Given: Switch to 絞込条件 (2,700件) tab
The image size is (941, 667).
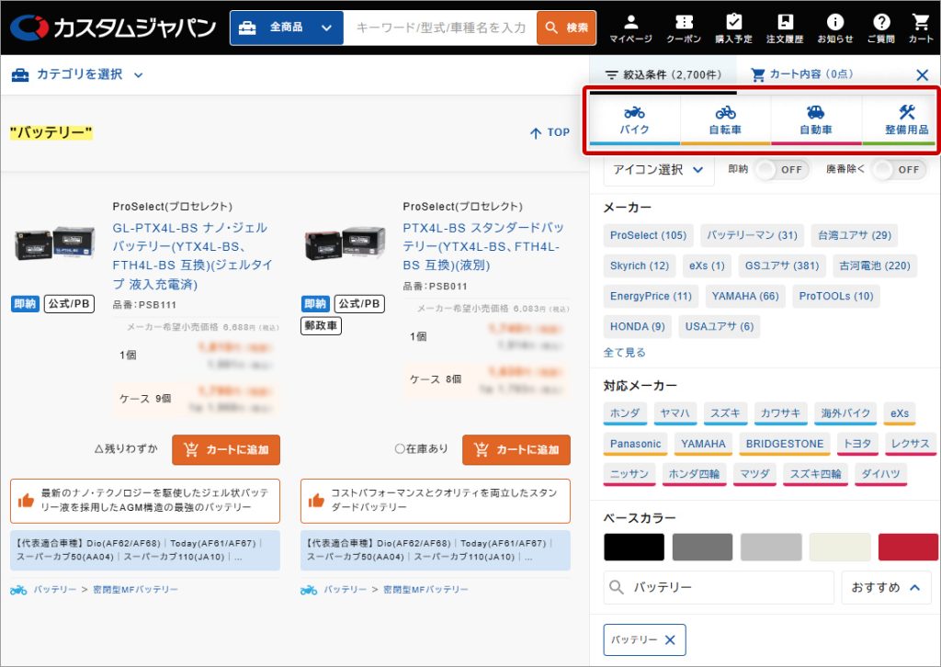Looking at the screenshot, I should pyautogui.click(x=663, y=75).
